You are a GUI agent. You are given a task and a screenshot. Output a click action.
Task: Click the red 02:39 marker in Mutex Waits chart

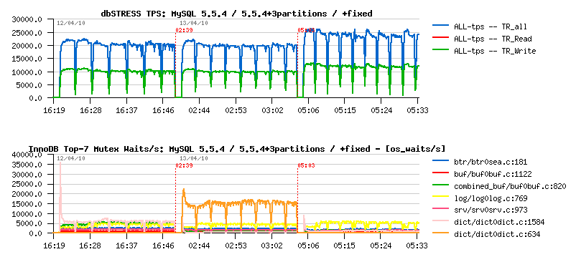coord(184,165)
